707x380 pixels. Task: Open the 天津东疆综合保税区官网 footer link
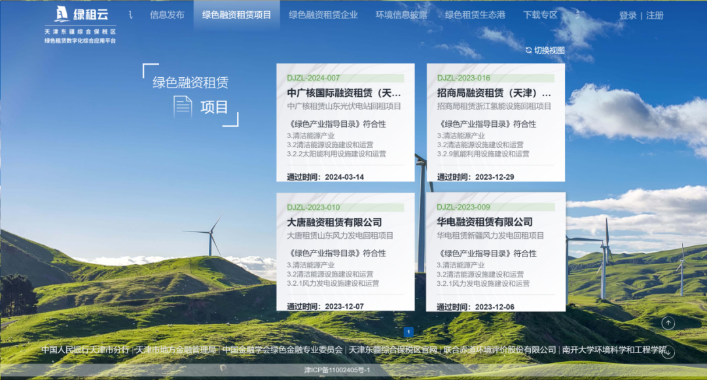pos(393,350)
